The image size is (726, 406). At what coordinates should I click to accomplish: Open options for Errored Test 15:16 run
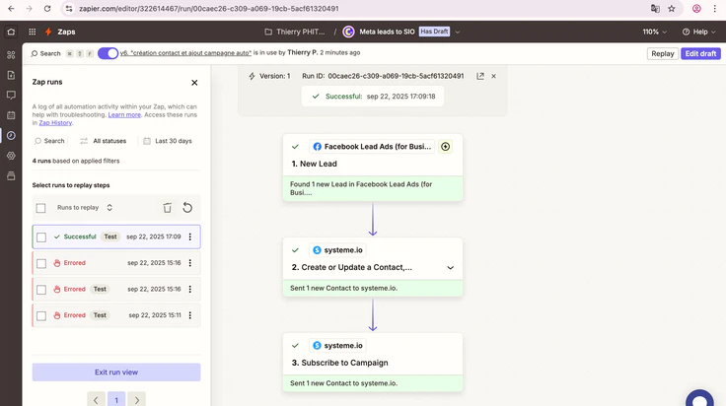pyautogui.click(x=189, y=289)
